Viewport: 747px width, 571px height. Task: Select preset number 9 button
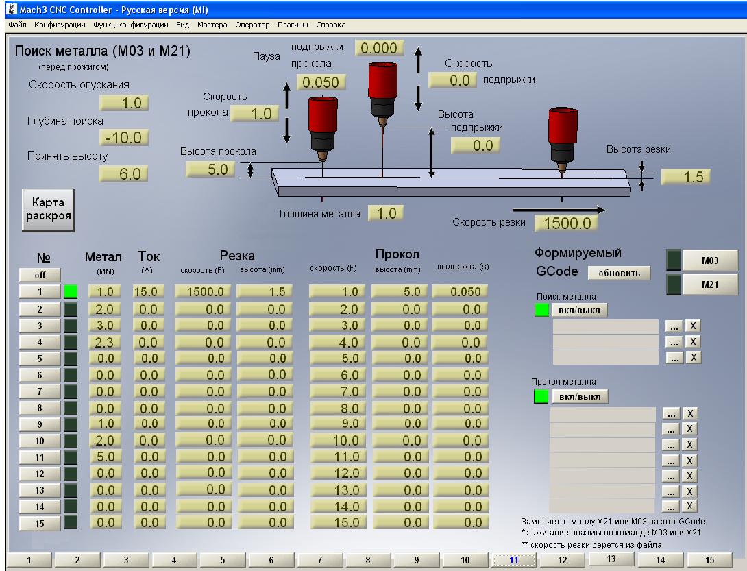pos(40,424)
